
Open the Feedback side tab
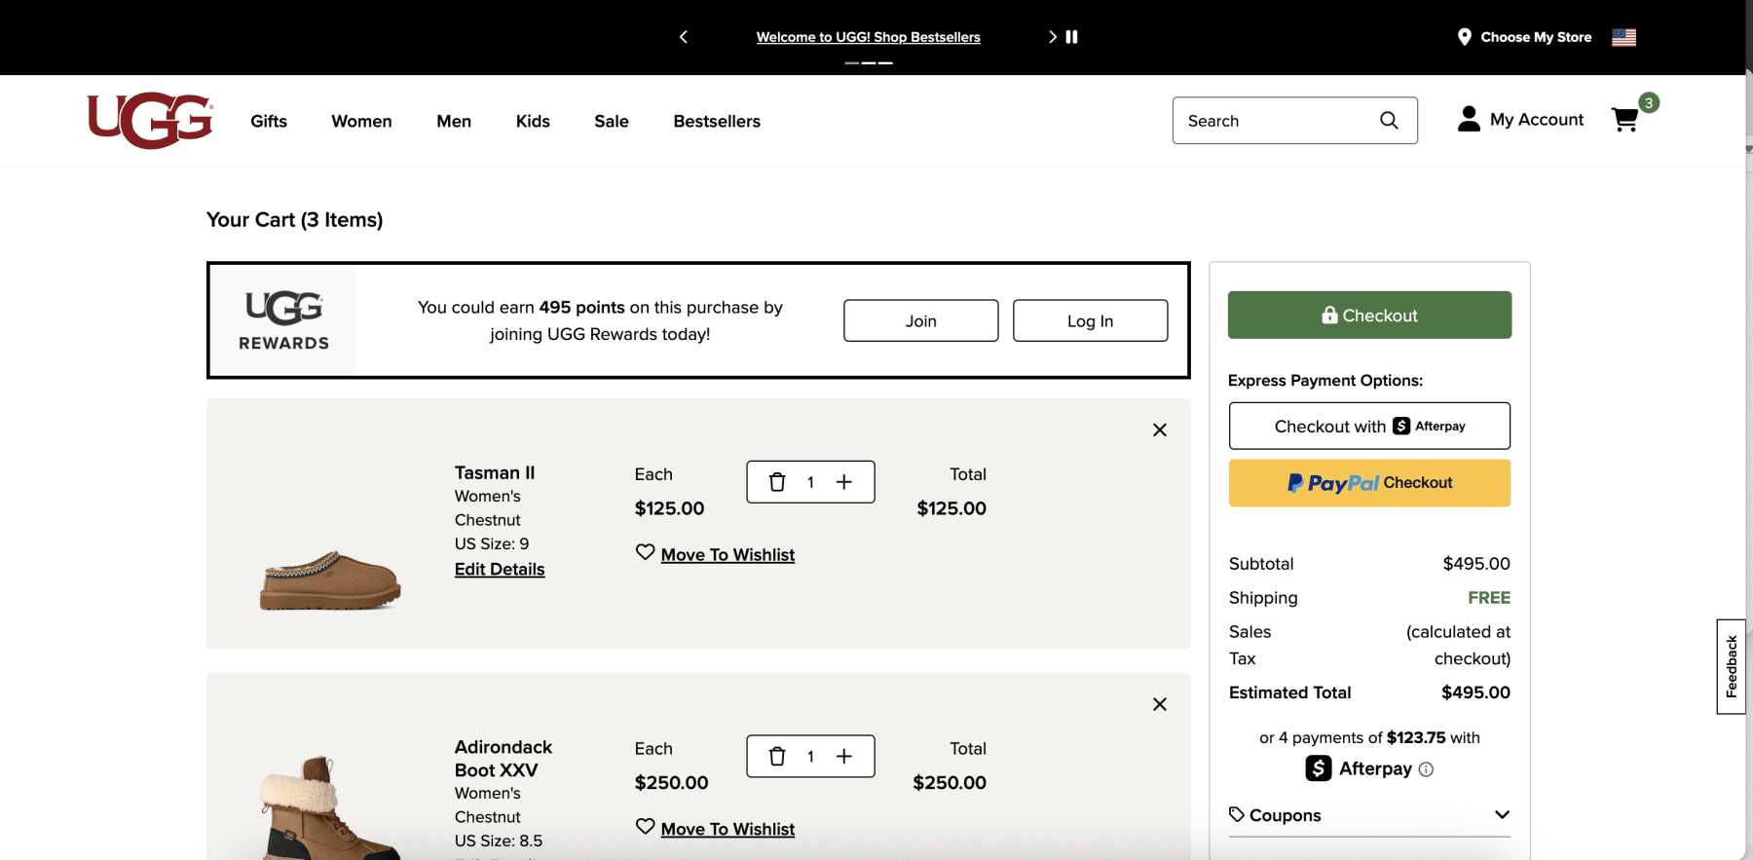pyautogui.click(x=1731, y=666)
